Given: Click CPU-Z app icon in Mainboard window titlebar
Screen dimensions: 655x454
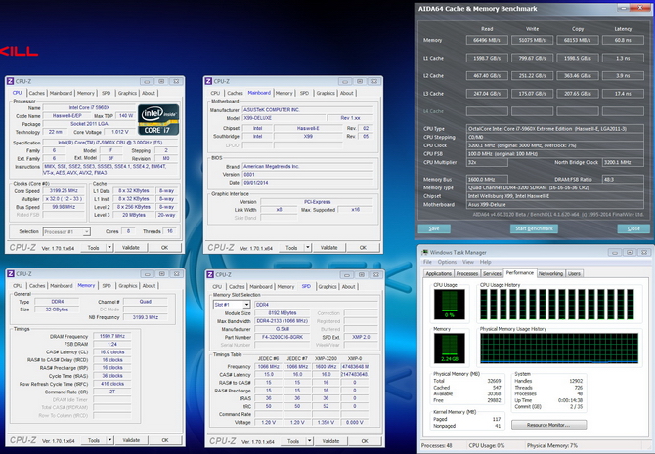Looking at the screenshot, I should 208,81.
